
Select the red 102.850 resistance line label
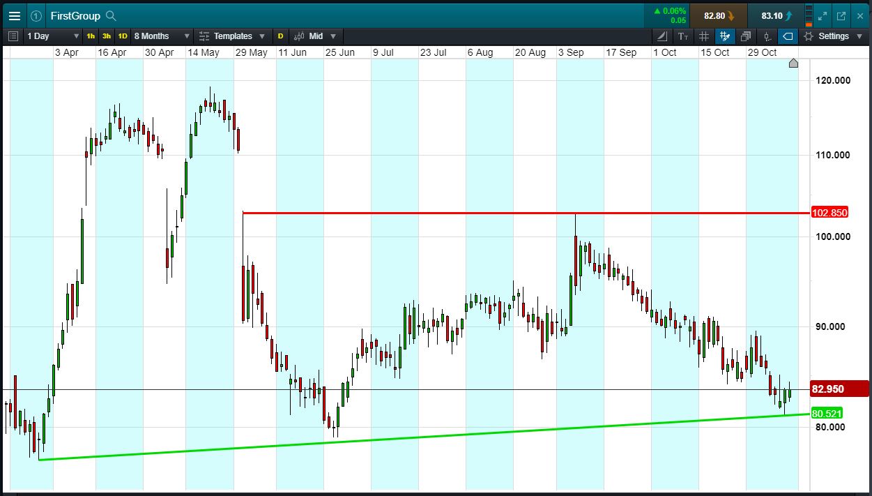point(830,212)
